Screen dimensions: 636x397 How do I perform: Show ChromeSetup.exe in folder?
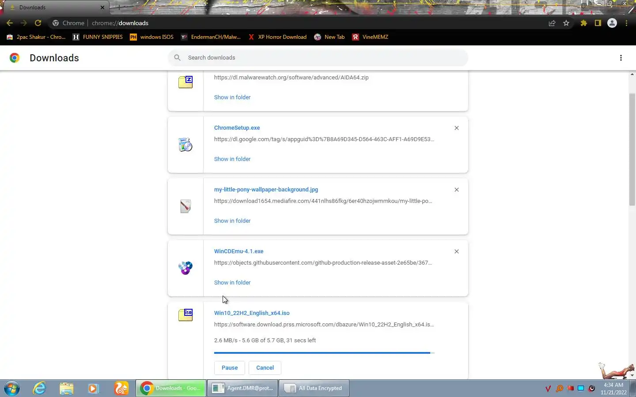(232, 159)
